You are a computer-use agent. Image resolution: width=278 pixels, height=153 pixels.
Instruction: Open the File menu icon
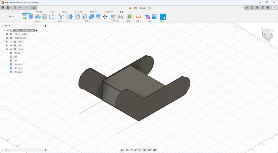pyautogui.click(x=8, y=8)
